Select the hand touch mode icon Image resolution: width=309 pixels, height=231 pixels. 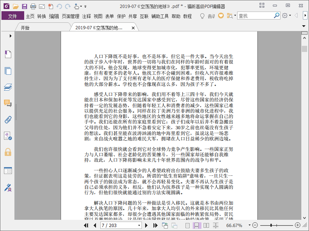point(77,6)
